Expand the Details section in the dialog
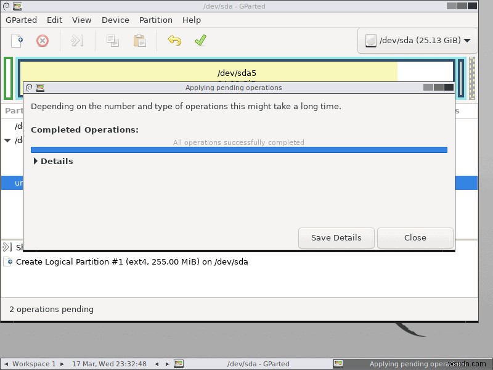The height and width of the screenshot is (370, 493). (57, 161)
